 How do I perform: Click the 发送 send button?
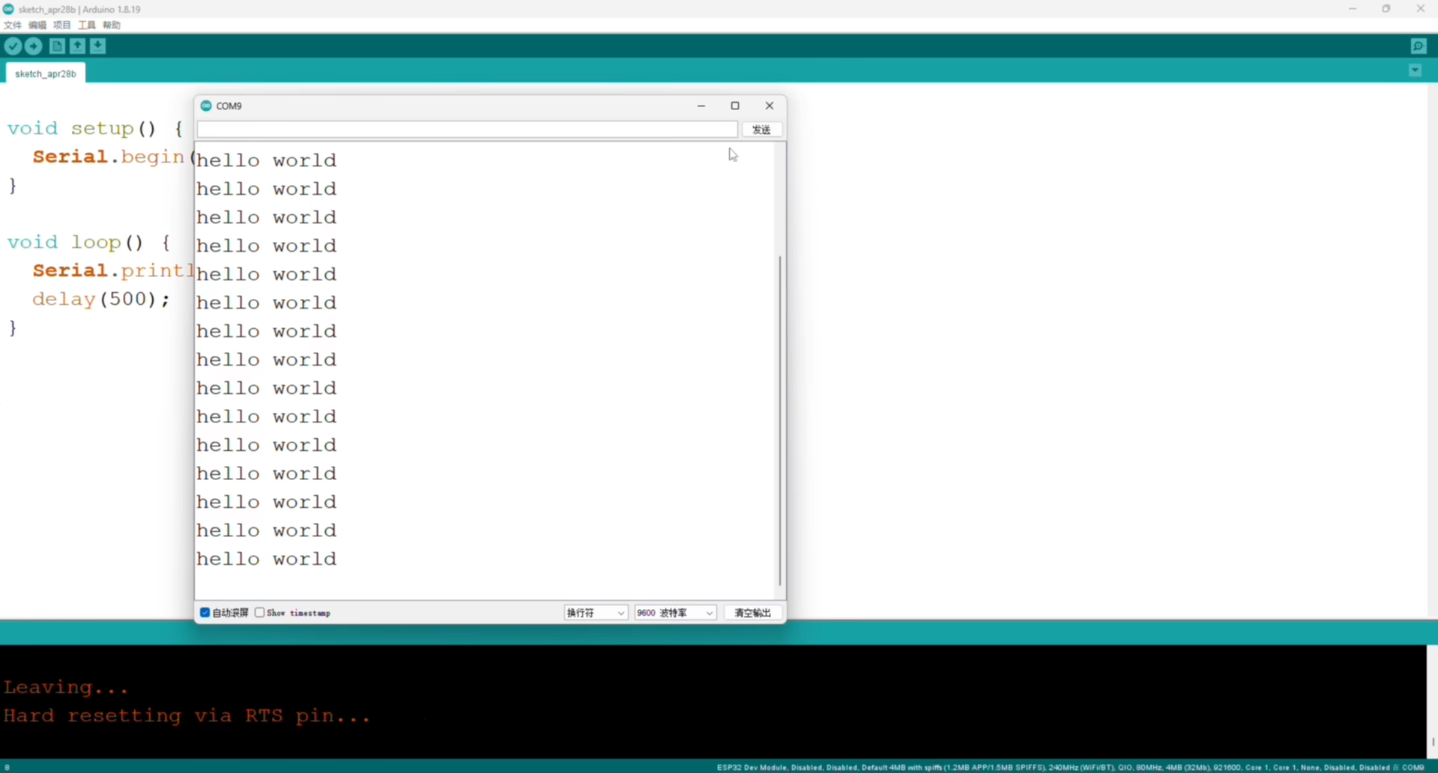point(761,130)
